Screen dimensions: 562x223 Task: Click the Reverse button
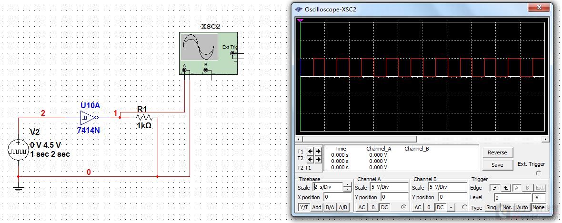pyautogui.click(x=498, y=152)
